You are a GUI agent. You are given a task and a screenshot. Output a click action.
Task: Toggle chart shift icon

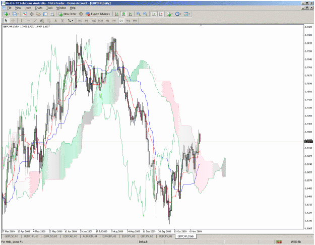[161, 14]
